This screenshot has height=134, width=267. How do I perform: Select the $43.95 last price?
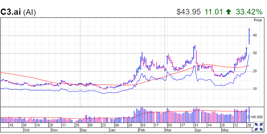(x=188, y=12)
